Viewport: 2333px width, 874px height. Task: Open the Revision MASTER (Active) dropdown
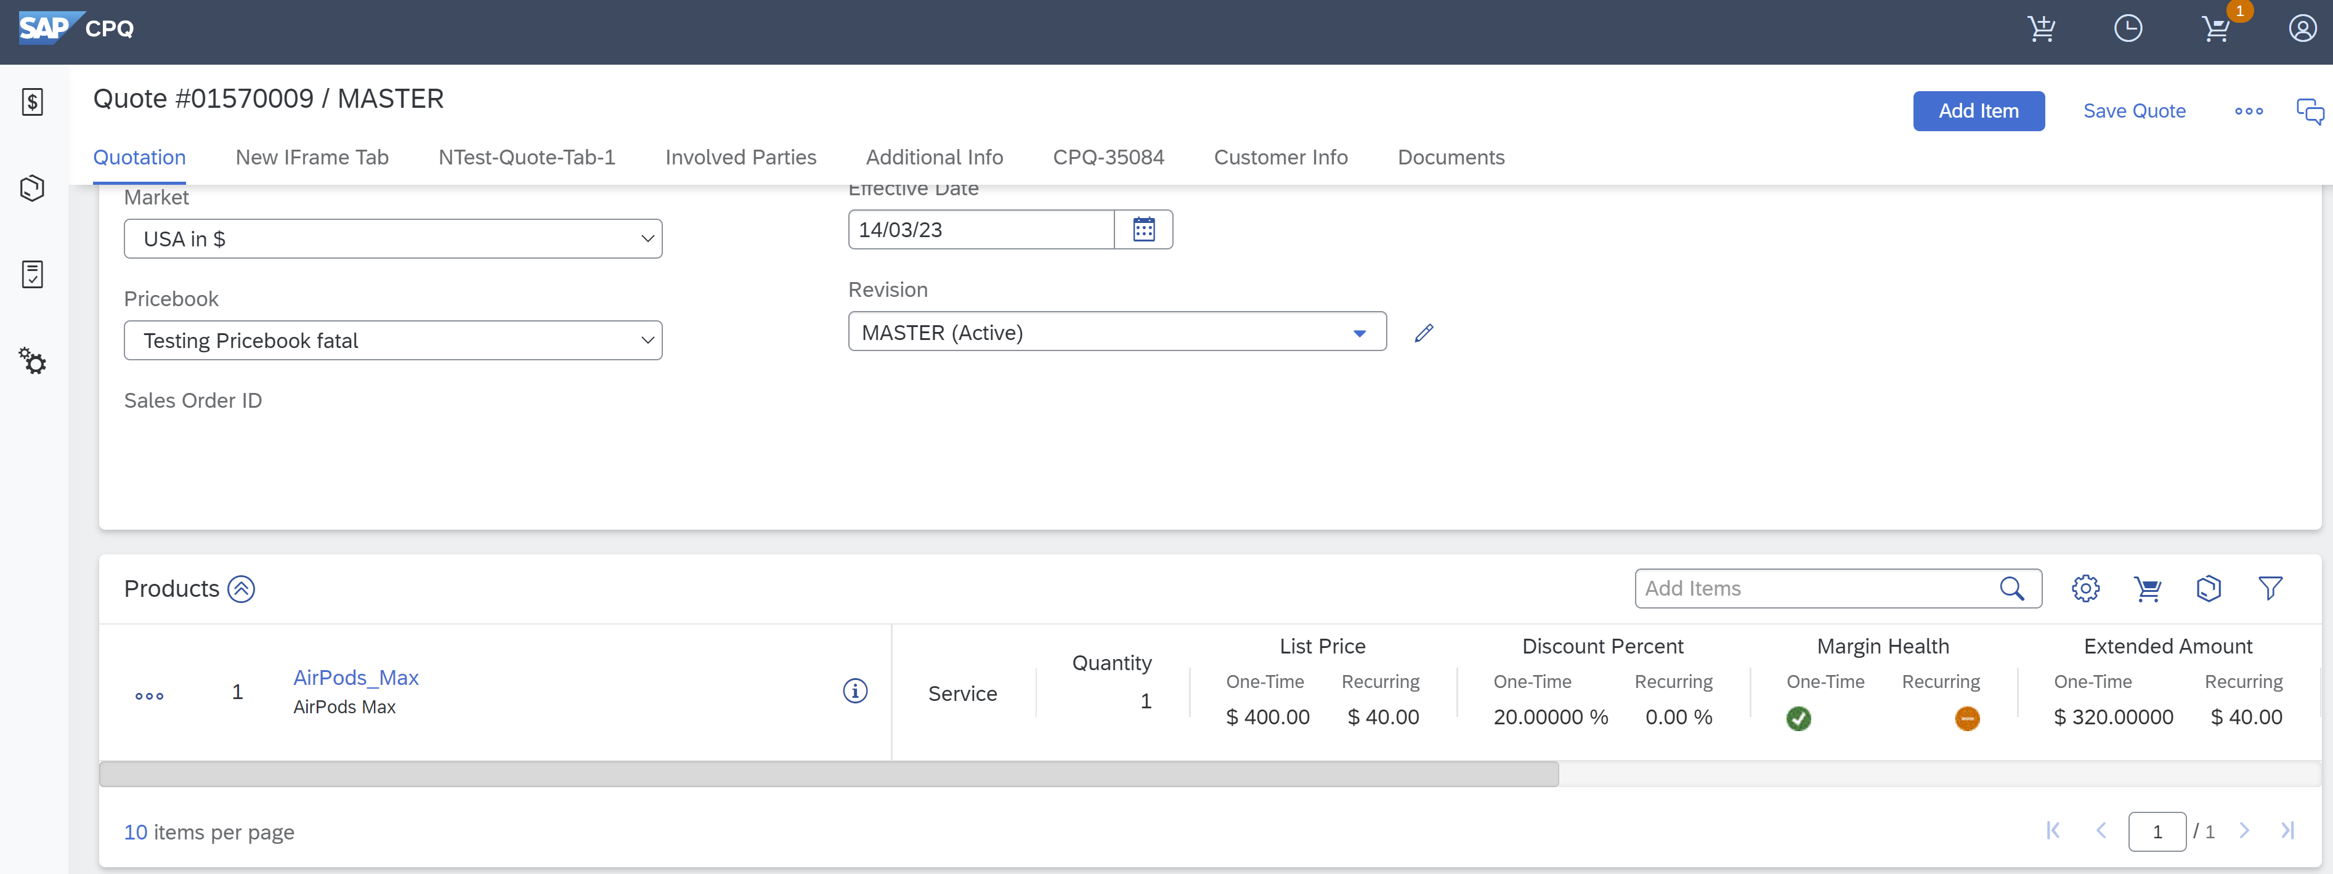[x=1117, y=333]
